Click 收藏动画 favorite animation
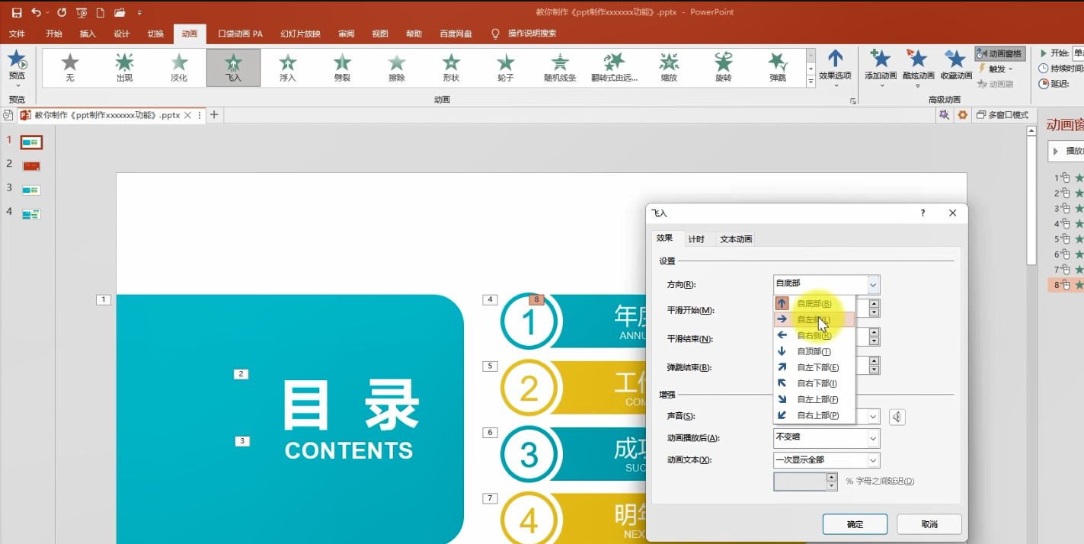This screenshot has height=544, width=1084. (956, 67)
